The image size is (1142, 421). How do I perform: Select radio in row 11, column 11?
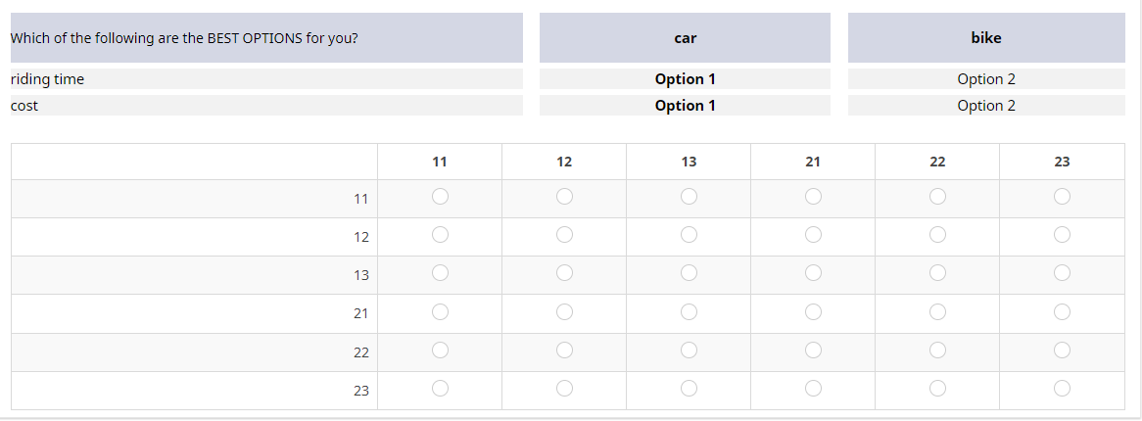[x=440, y=197]
